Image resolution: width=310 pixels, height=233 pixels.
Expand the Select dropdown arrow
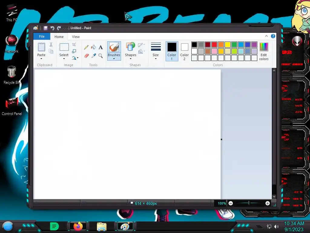64,59
